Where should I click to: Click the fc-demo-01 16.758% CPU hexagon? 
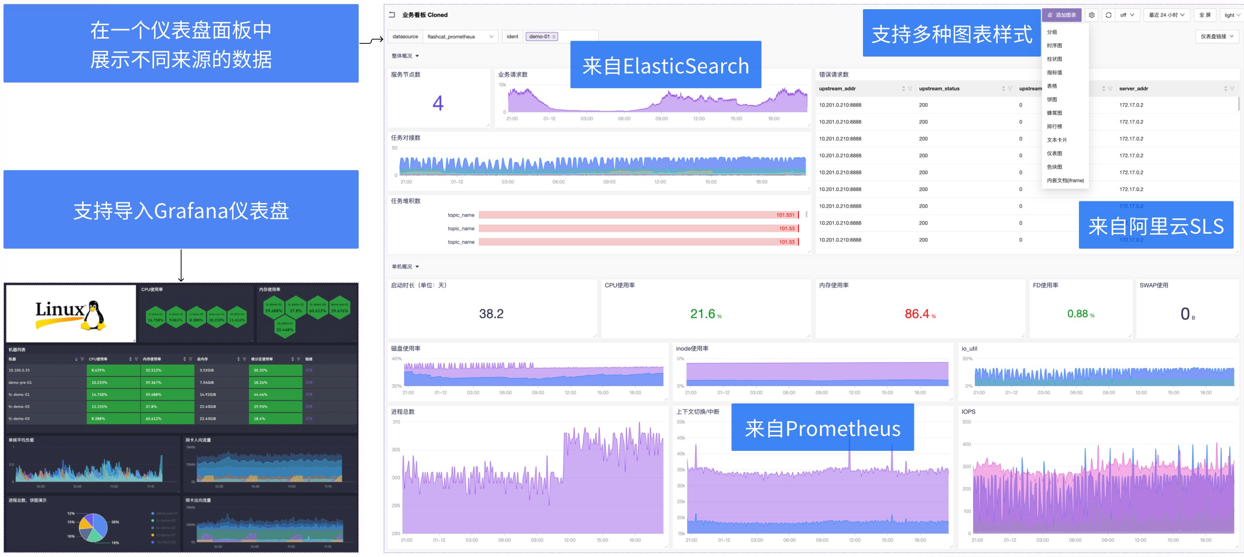click(x=155, y=317)
